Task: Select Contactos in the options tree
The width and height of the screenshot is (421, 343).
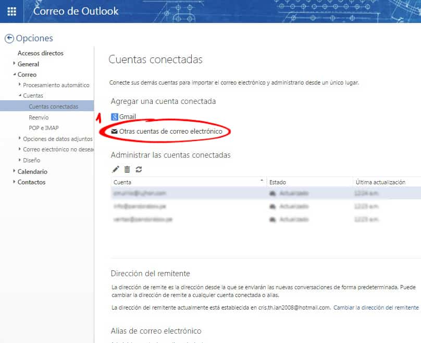Action: point(31,182)
